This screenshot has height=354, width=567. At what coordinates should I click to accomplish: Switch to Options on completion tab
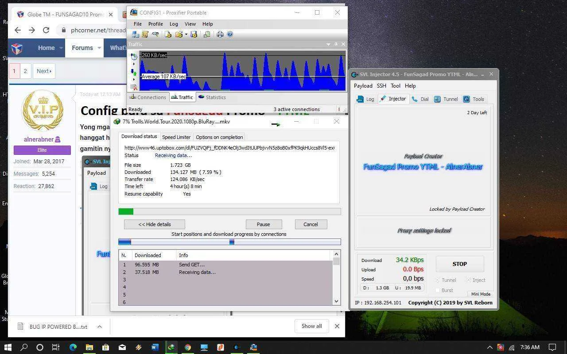219,137
